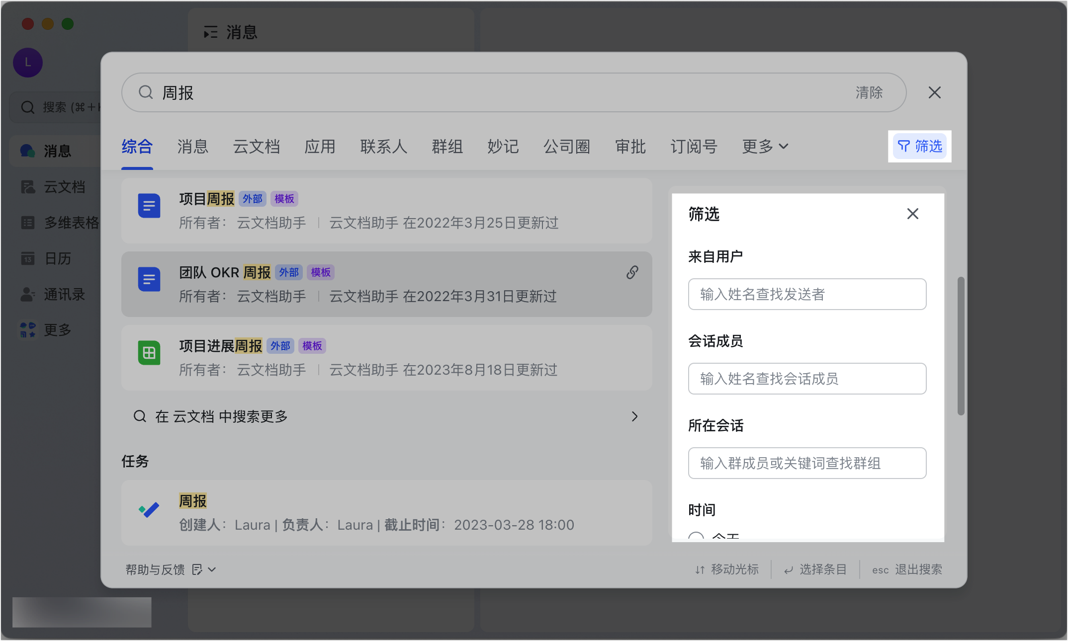Click the user avatar L
The image size is (1068, 641).
(x=28, y=63)
